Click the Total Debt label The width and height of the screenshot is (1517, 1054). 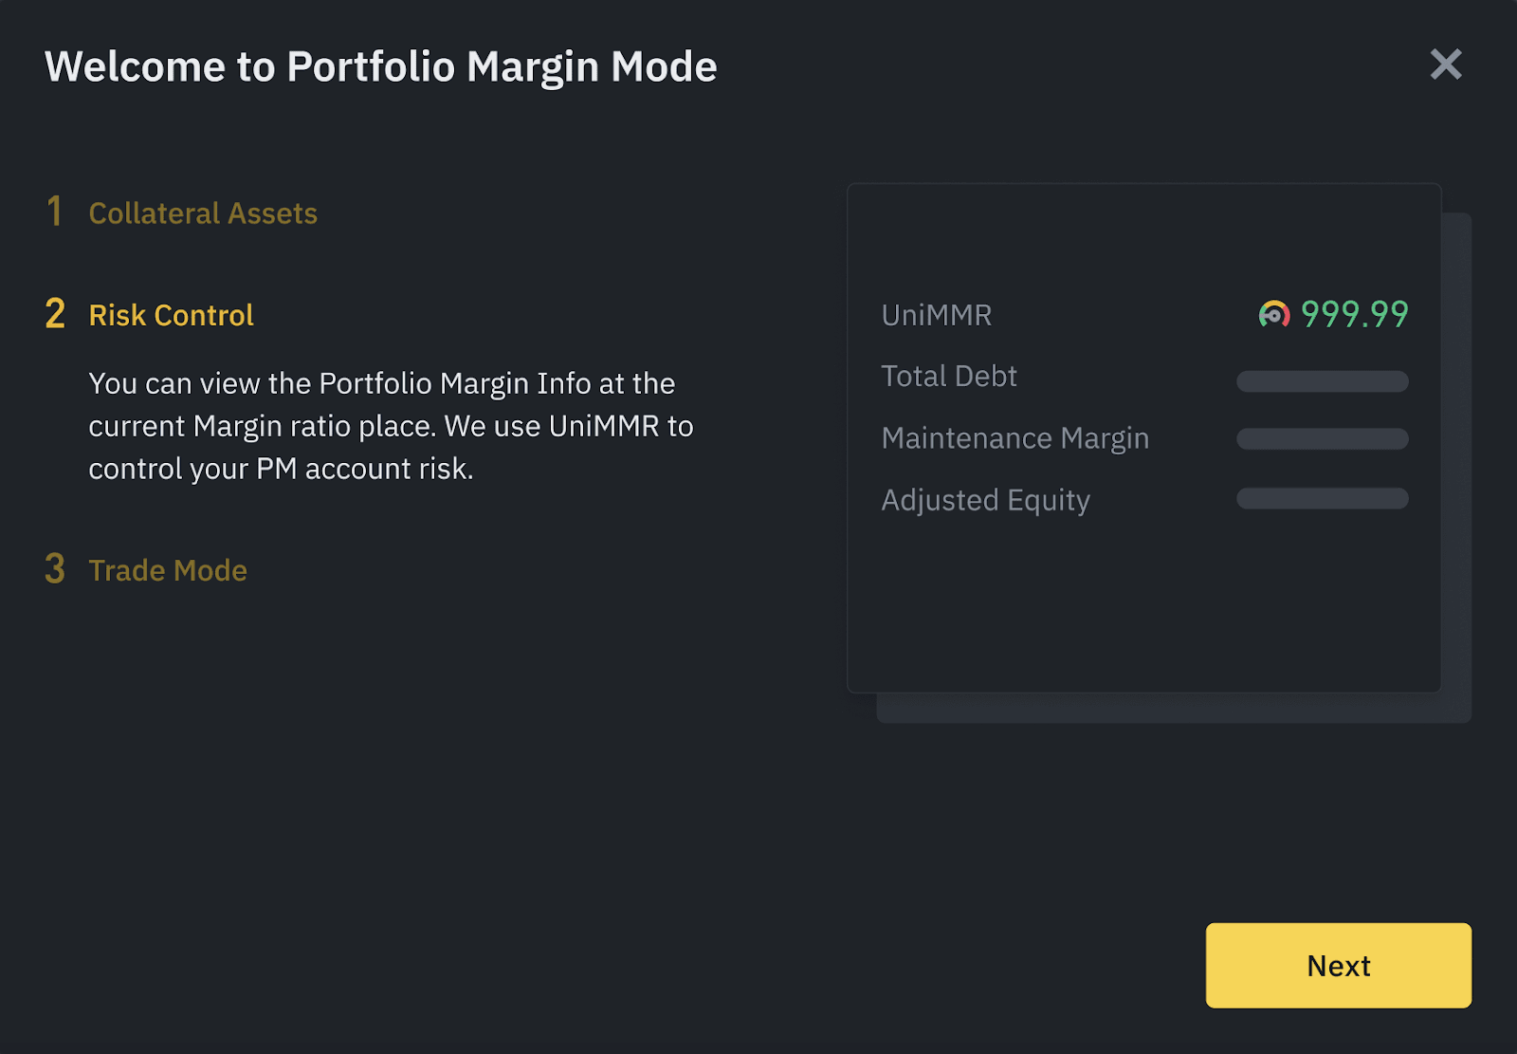coord(949,377)
